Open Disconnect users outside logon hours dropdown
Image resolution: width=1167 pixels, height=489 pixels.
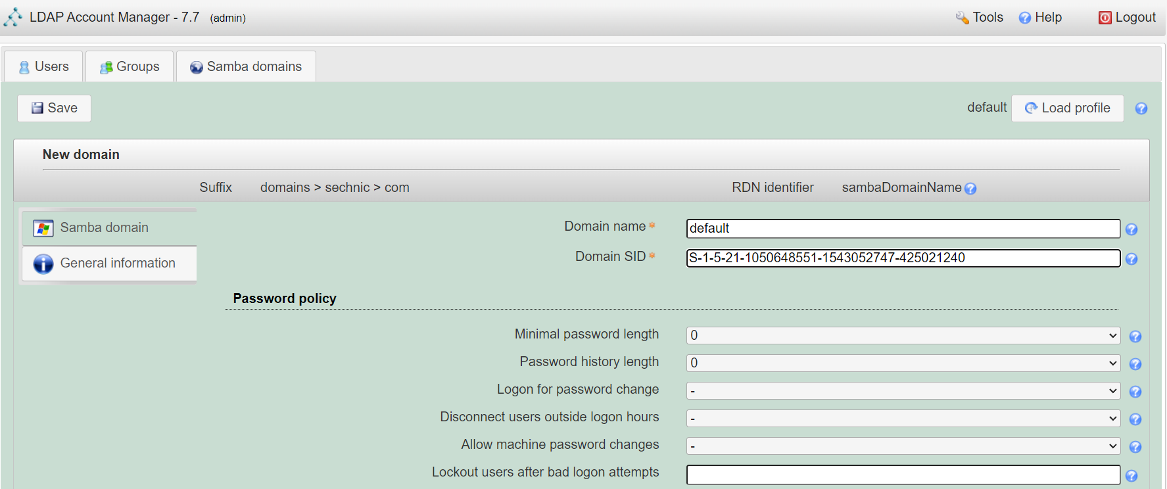903,418
